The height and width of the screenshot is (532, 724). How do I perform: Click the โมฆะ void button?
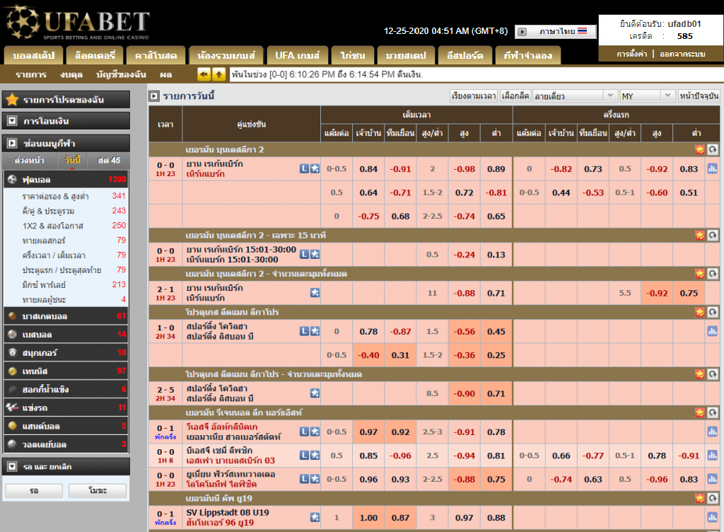coord(98,490)
